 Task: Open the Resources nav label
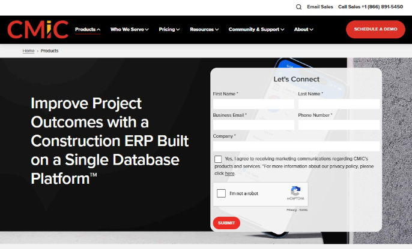pyautogui.click(x=202, y=29)
